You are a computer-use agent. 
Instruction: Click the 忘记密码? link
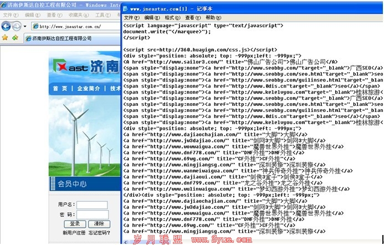click(x=99, y=232)
